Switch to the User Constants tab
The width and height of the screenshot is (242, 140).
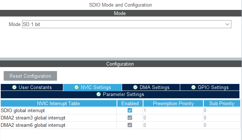coord(32,87)
